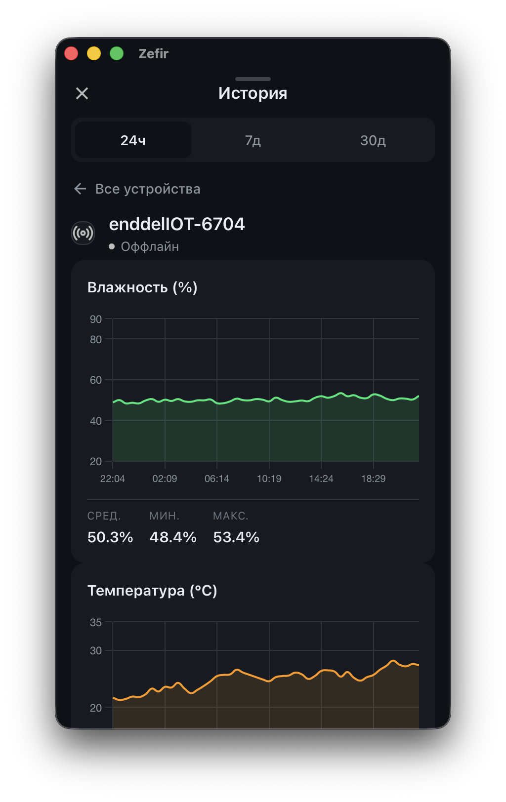Click the drag handle above История title
Viewport: 506px width, 802px height.
click(253, 79)
